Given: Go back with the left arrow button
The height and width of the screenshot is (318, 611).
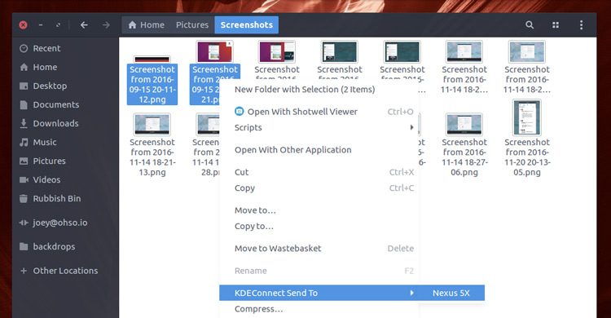Looking at the screenshot, I should pos(84,25).
